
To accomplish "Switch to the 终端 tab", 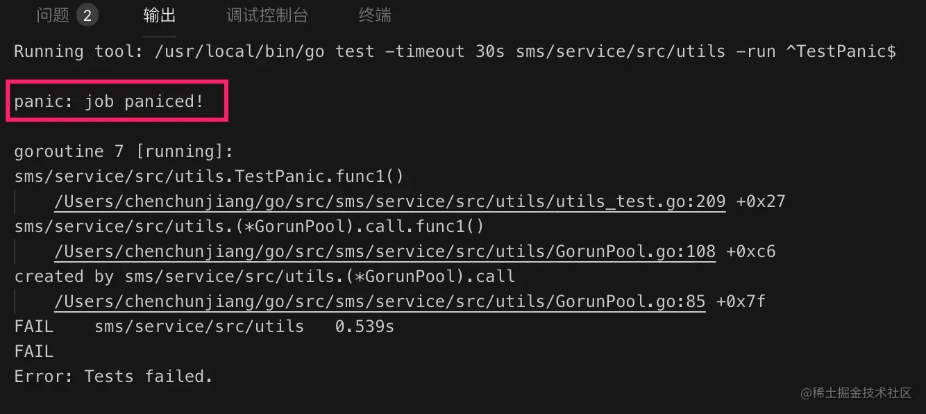I will click(375, 15).
